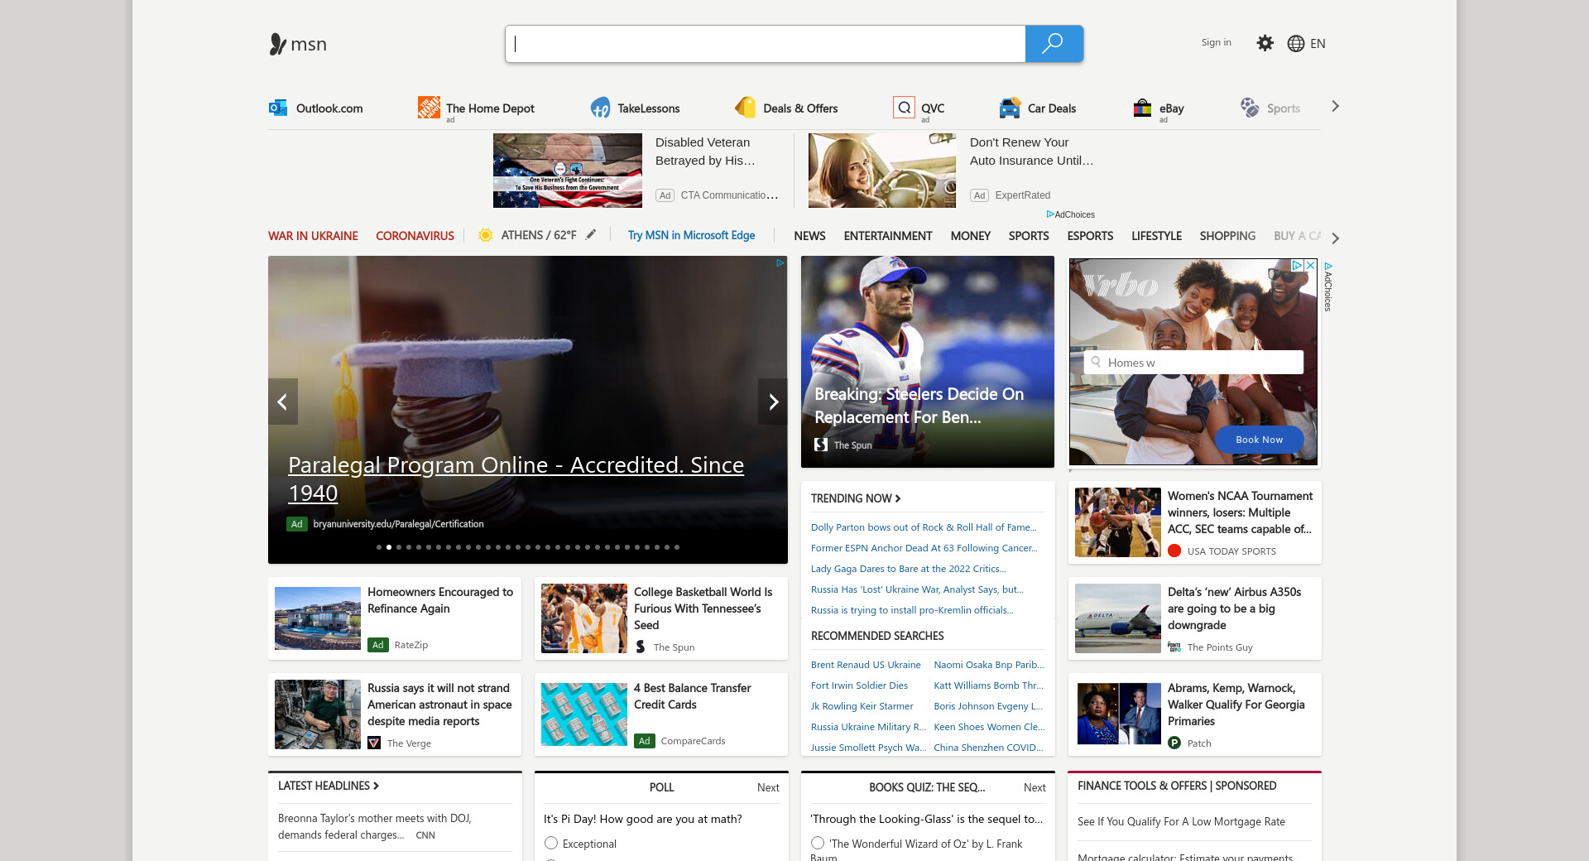Close the Vrbo ad with X icon
Image resolution: width=1589 pixels, height=861 pixels.
[1310, 266]
